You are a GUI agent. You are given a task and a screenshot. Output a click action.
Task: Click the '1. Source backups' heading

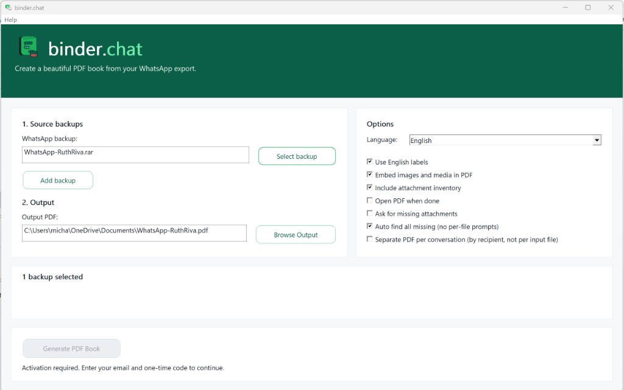(52, 124)
